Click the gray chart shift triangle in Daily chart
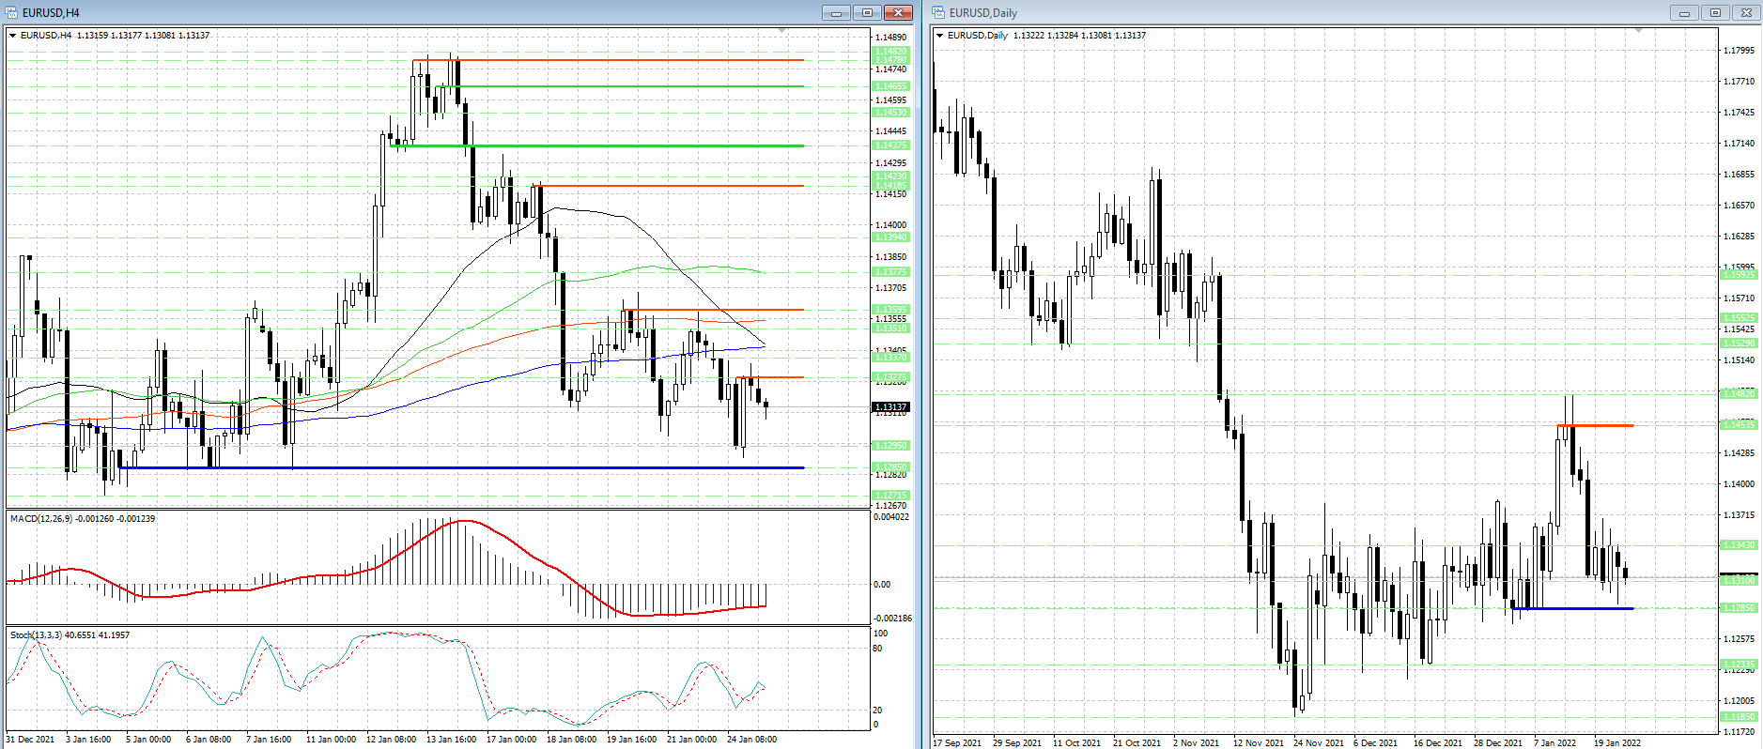This screenshot has width=1763, height=749. (1639, 31)
